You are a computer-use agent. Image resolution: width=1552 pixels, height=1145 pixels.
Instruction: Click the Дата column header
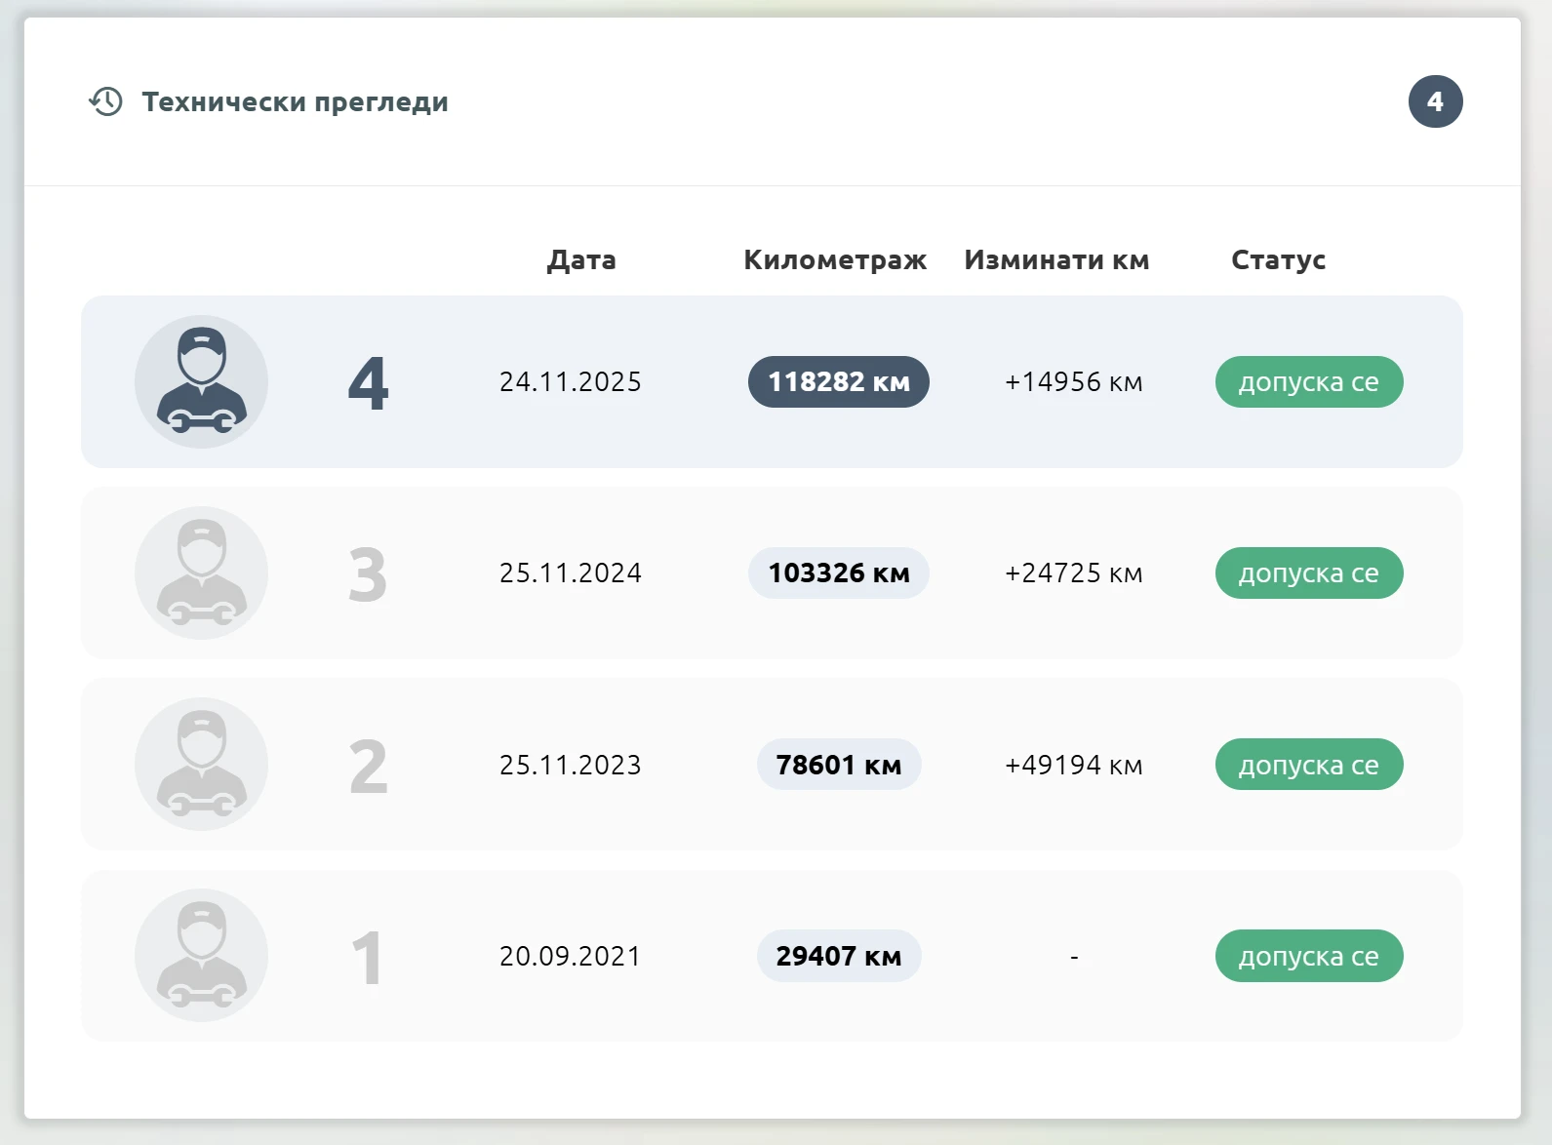[581, 259]
